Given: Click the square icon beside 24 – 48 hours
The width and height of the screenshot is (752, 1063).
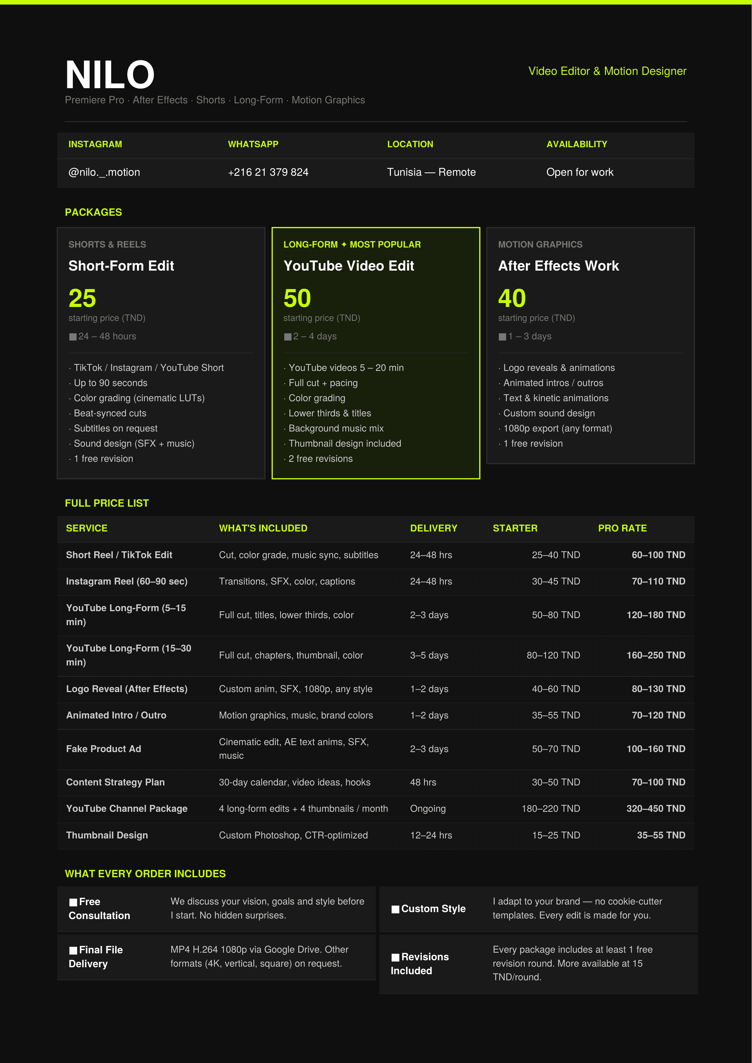Looking at the screenshot, I should pyautogui.click(x=73, y=337).
